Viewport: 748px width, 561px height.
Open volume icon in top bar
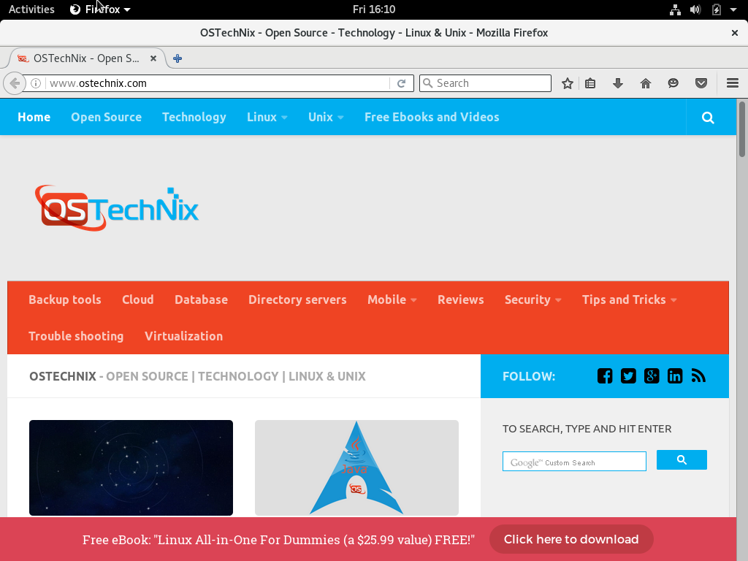695,9
